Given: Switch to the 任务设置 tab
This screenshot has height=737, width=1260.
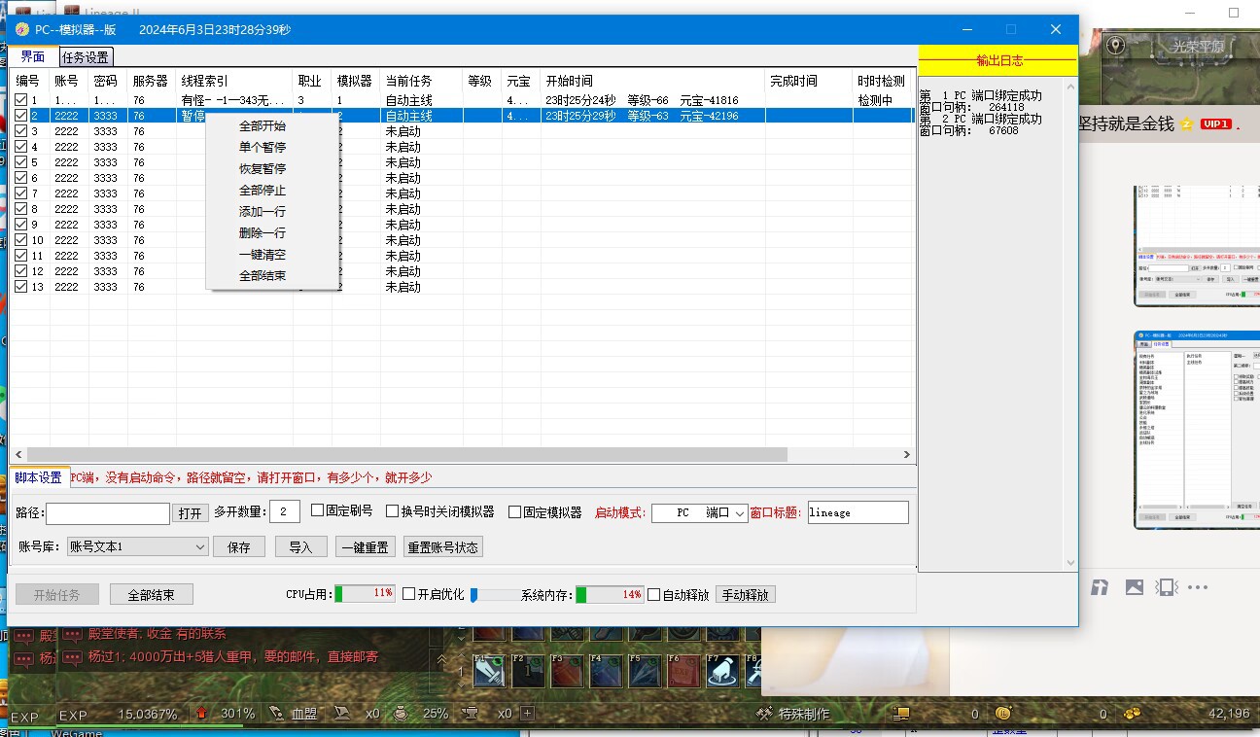Looking at the screenshot, I should coord(86,57).
